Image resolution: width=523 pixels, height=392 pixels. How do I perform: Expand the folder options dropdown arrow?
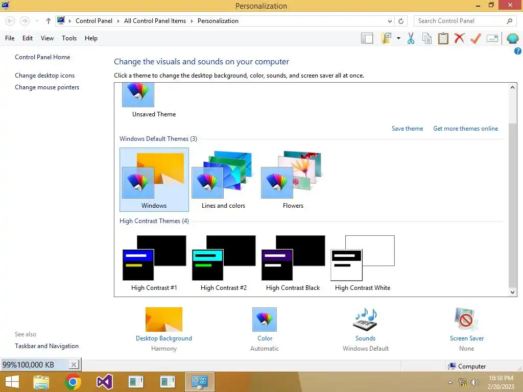398,38
